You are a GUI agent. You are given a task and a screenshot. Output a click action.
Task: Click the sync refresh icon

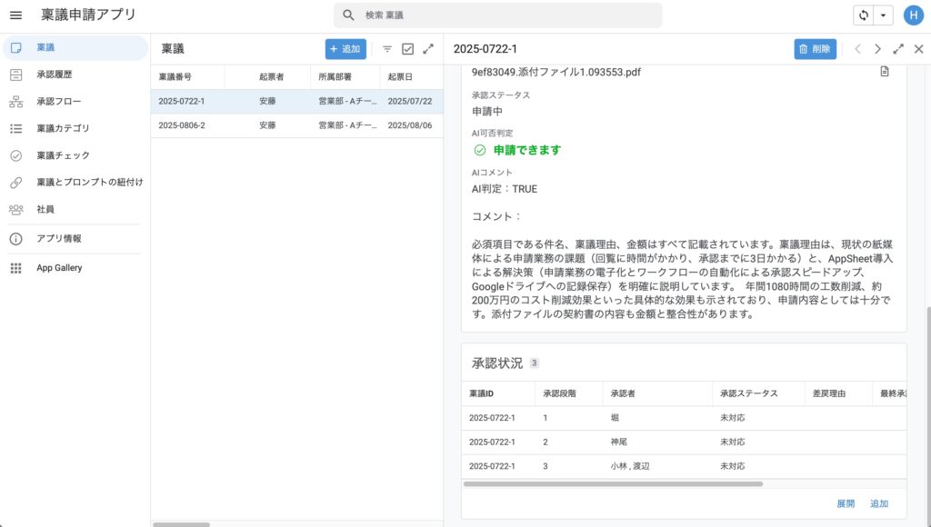pos(864,15)
